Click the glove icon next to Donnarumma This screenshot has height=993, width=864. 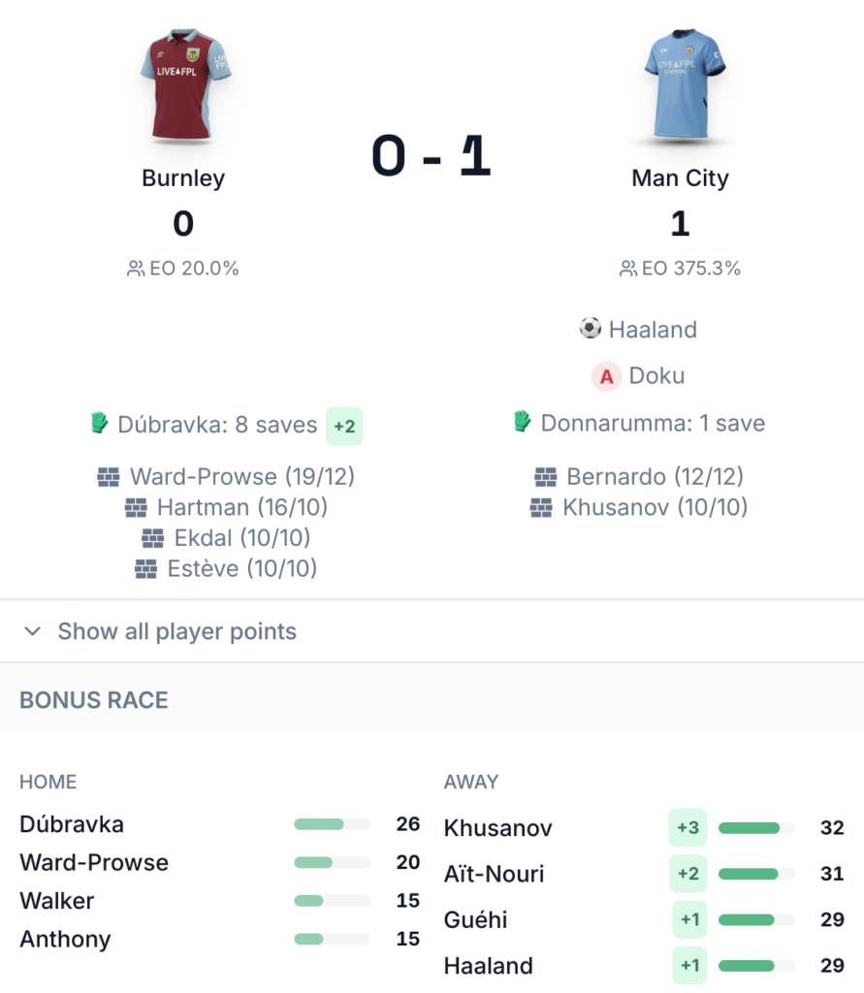pyautogui.click(x=523, y=423)
